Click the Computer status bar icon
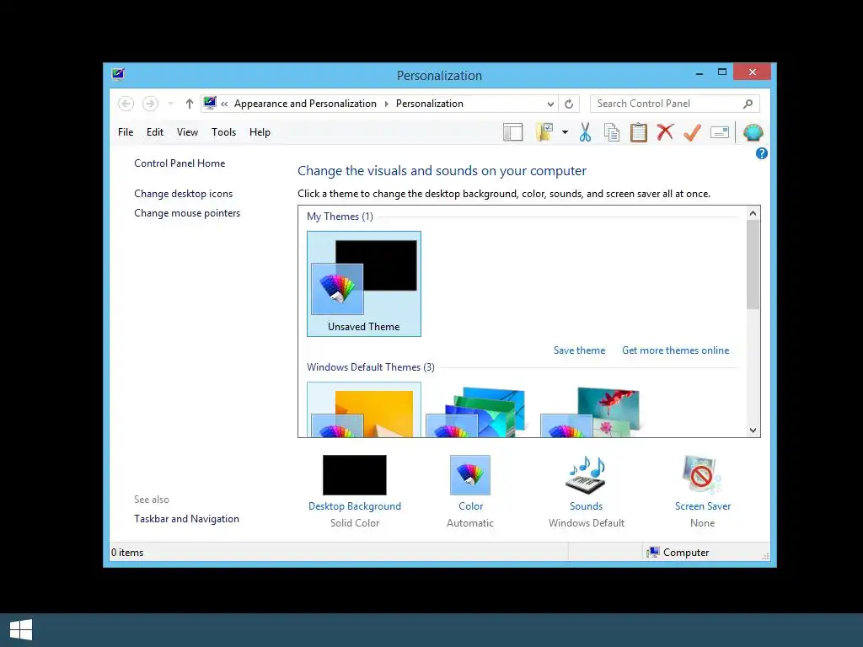 coord(653,553)
